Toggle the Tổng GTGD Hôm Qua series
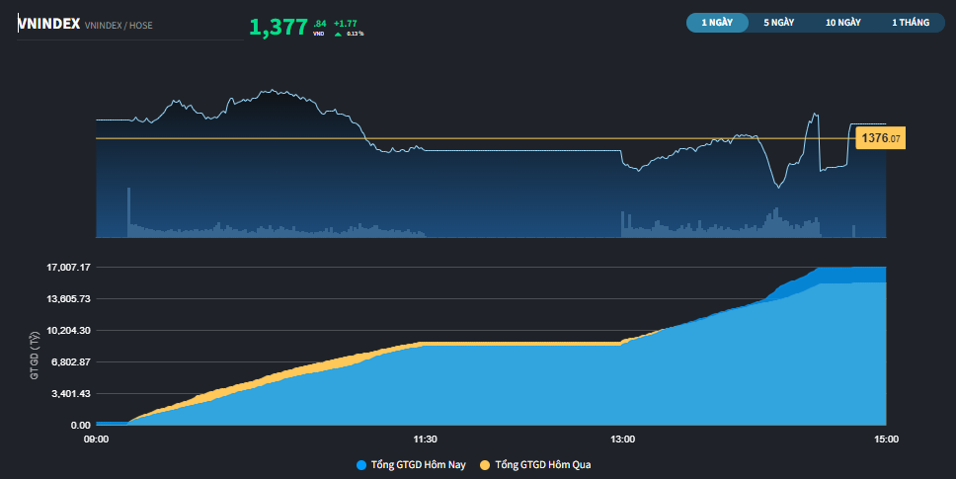The height and width of the screenshot is (479, 956). (542, 464)
